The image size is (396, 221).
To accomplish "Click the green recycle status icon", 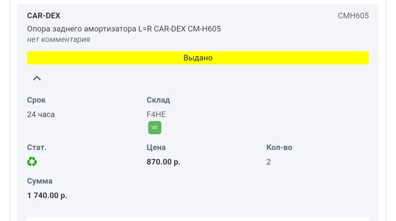I will pos(32,162).
